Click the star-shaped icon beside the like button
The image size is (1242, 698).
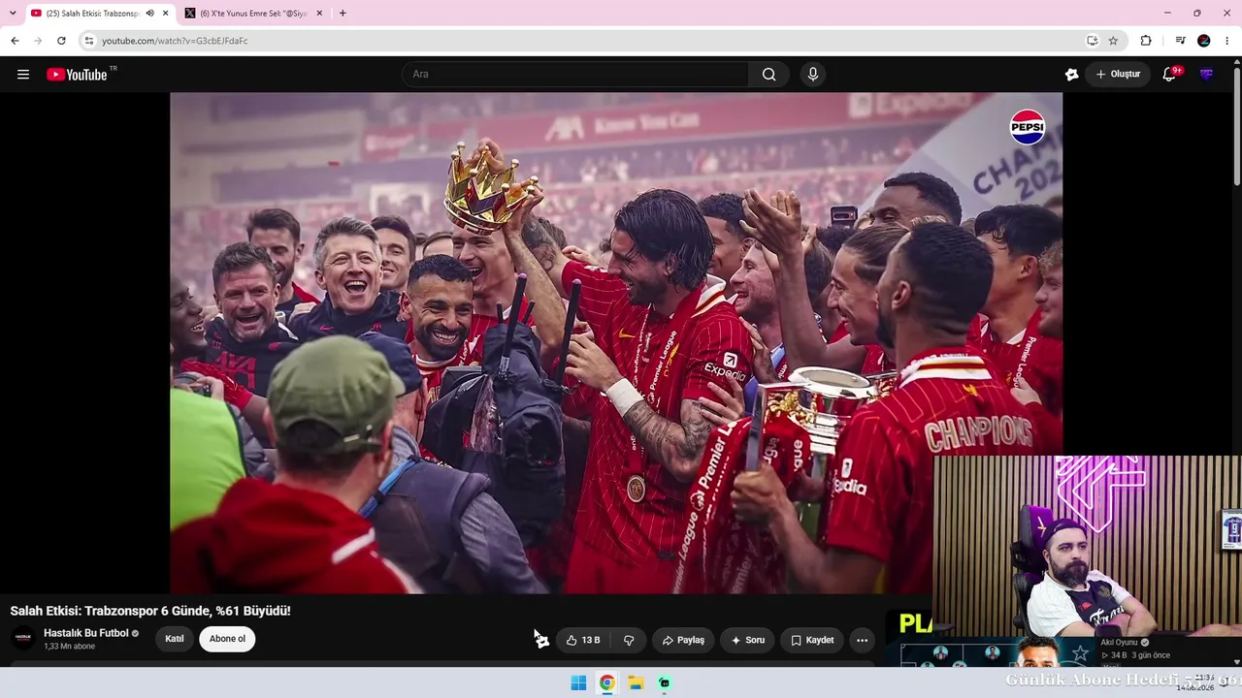tap(541, 640)
